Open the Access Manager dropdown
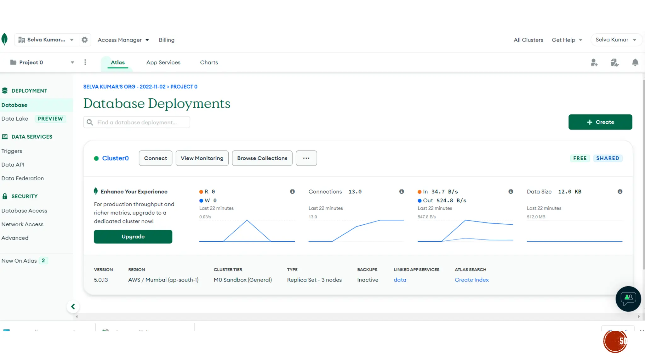 [x=123, y=40]
